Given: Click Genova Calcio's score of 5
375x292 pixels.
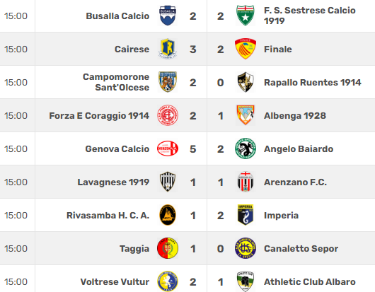Looking at the screenshot, I should (193, 149).
